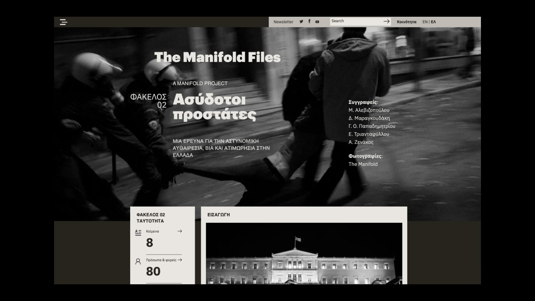535x301 pixels.
Task: Click the texts count 8
Action: 150,243
